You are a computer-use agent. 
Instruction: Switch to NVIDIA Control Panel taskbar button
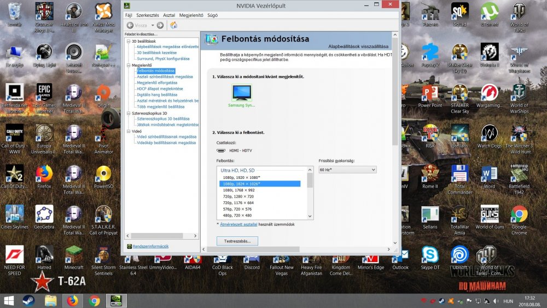116,301
